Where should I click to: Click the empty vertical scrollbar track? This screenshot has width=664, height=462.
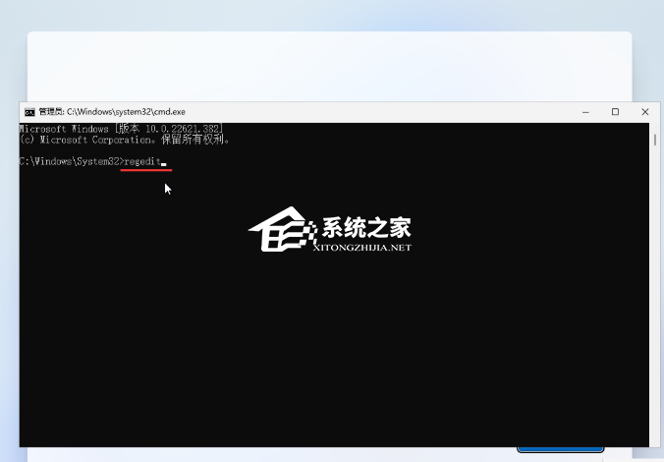pyautogui.click(x=655, y=295)
